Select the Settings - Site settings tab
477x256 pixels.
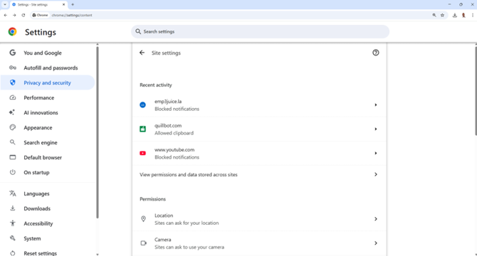click(38, 4)
